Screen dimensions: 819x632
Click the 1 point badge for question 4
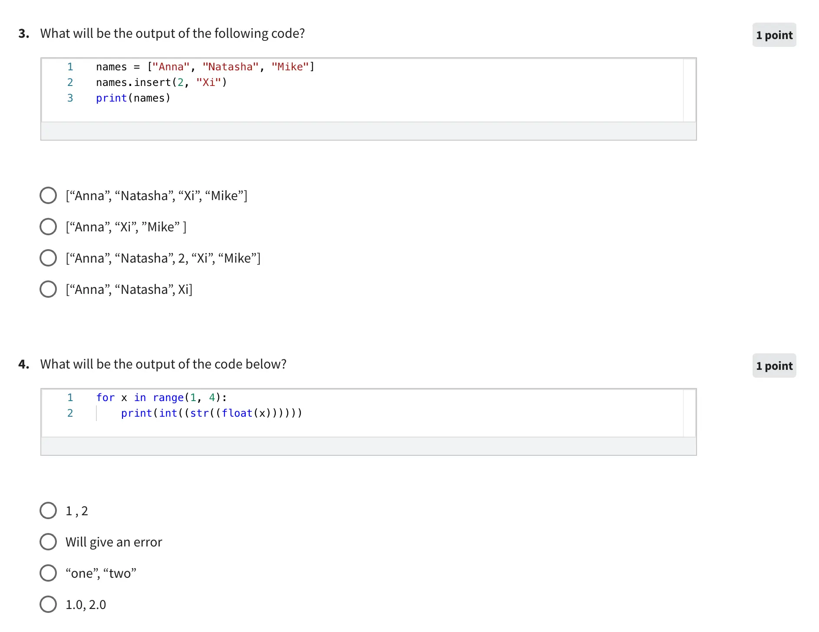point(774,366)
